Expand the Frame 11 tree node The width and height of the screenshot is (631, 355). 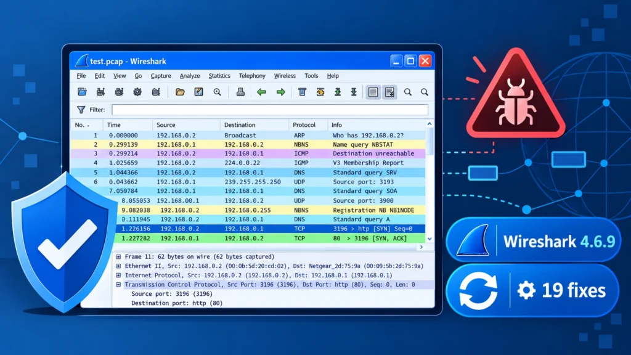pos(118,256)
